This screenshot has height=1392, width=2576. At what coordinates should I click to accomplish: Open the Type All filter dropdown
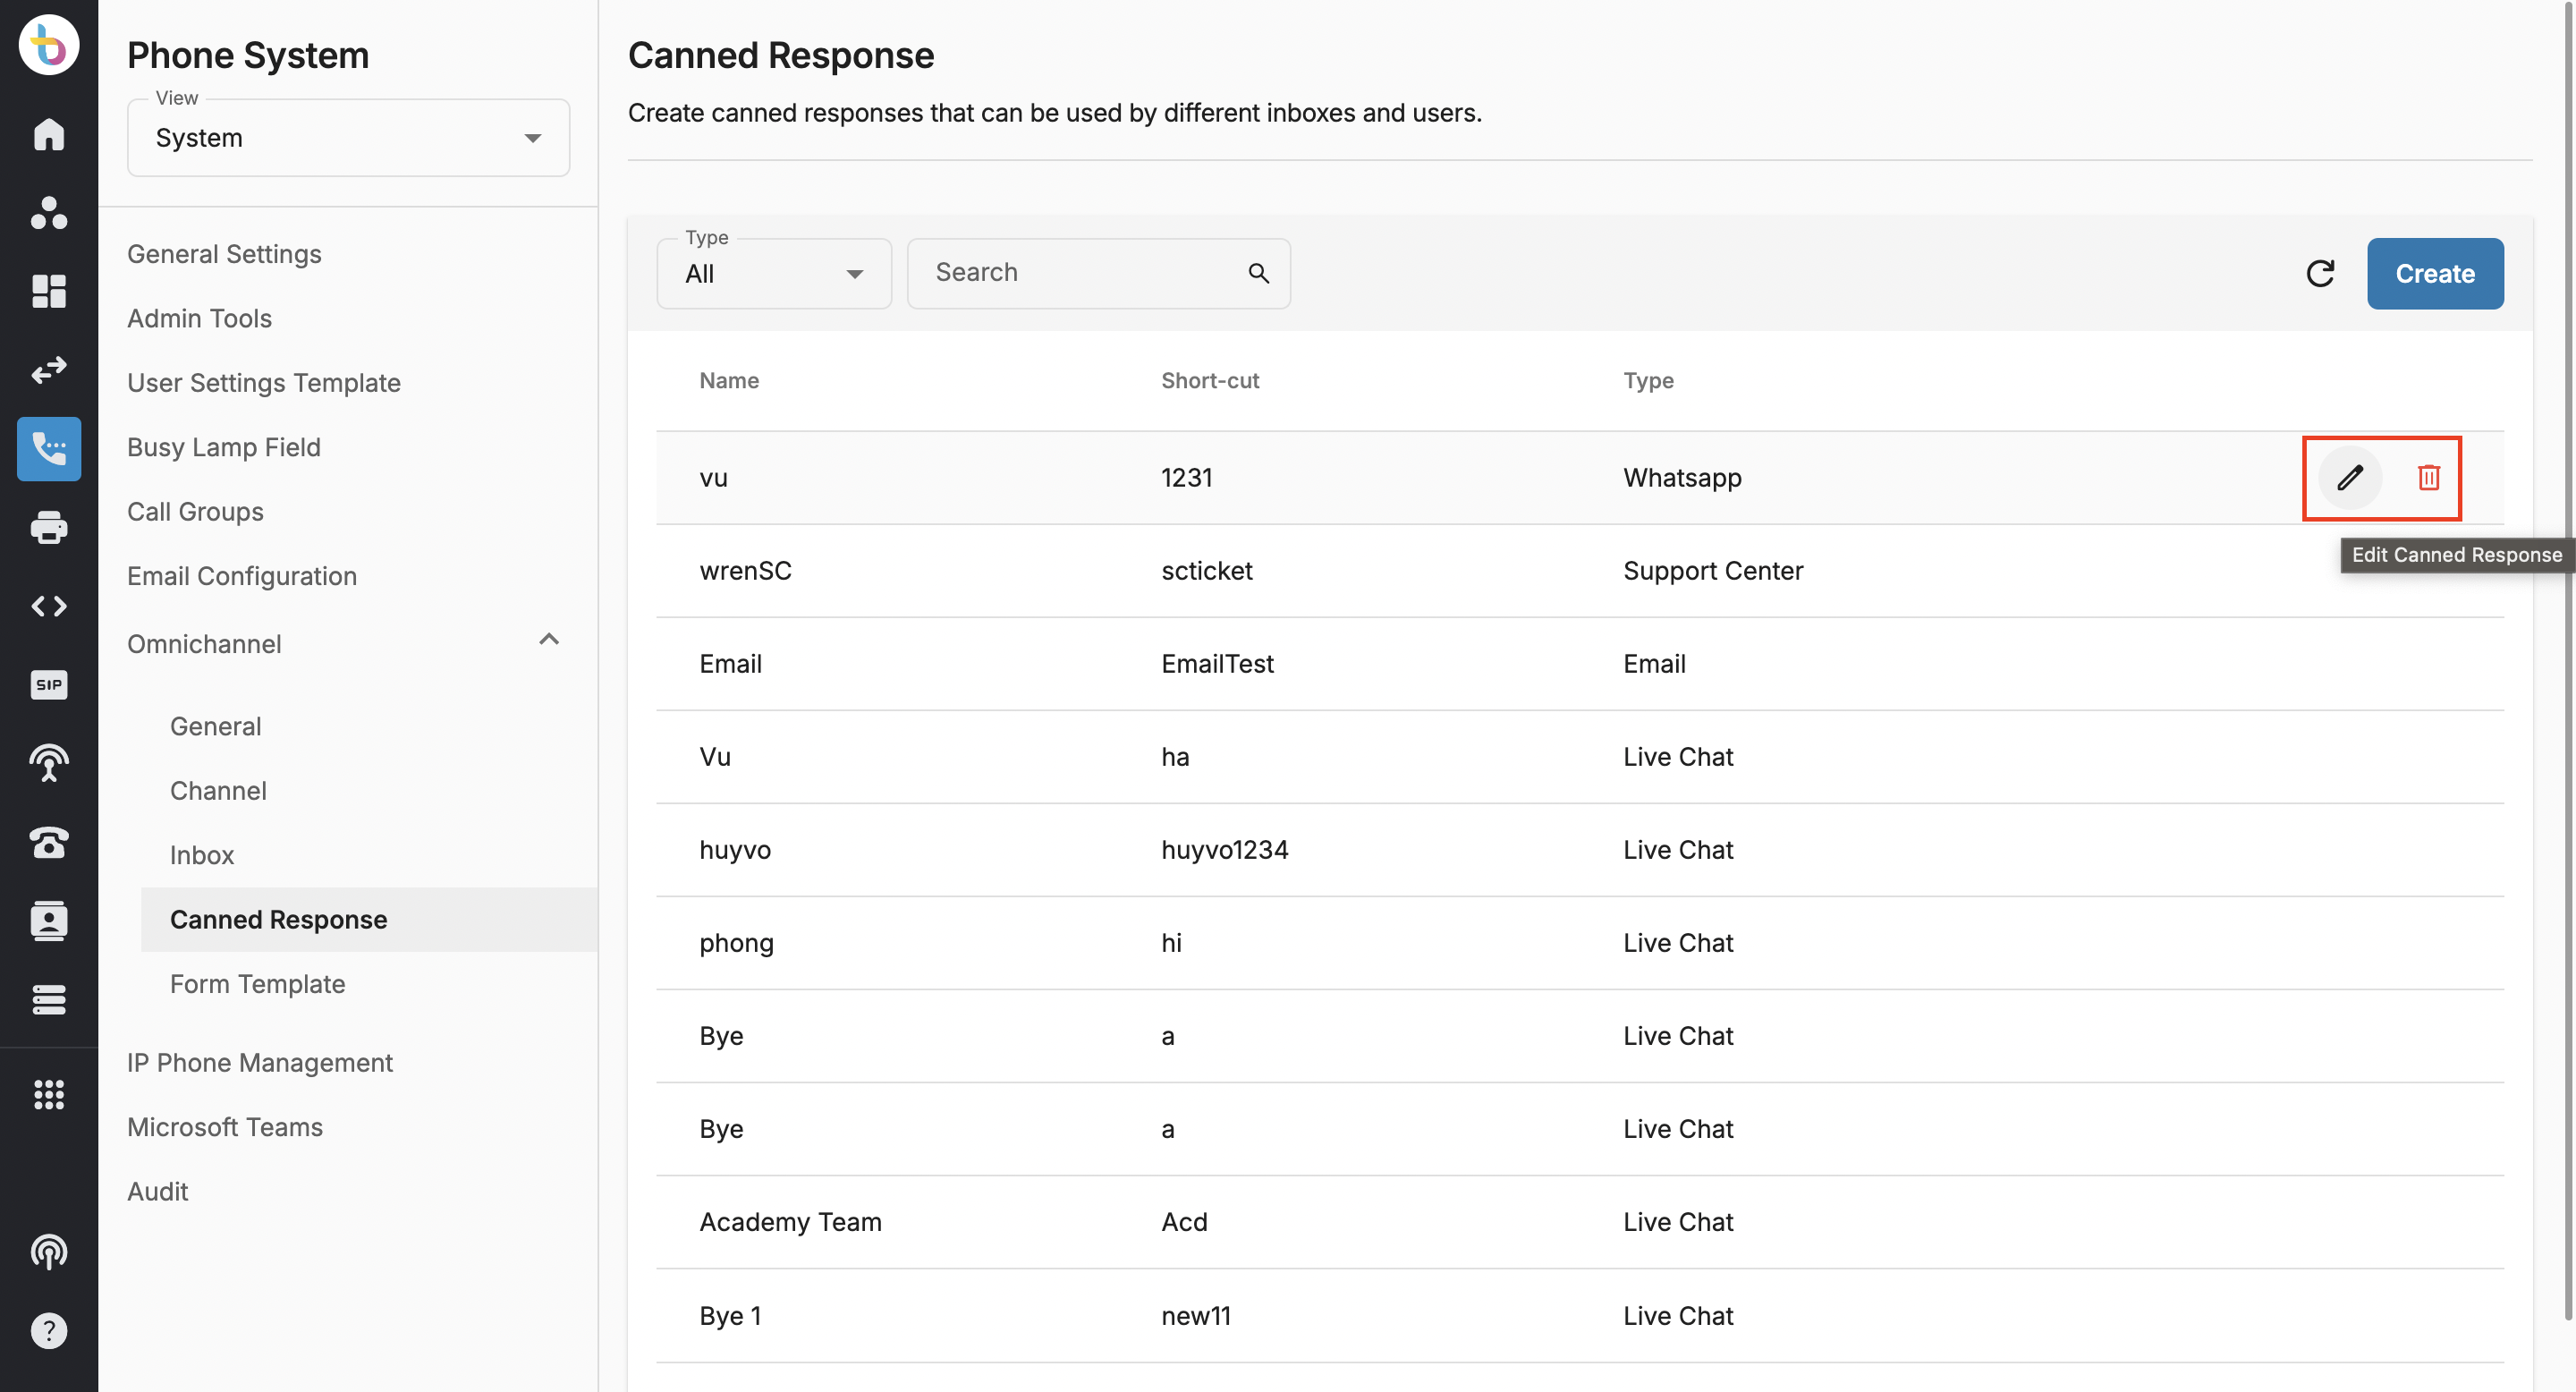[x=773, y=273]
